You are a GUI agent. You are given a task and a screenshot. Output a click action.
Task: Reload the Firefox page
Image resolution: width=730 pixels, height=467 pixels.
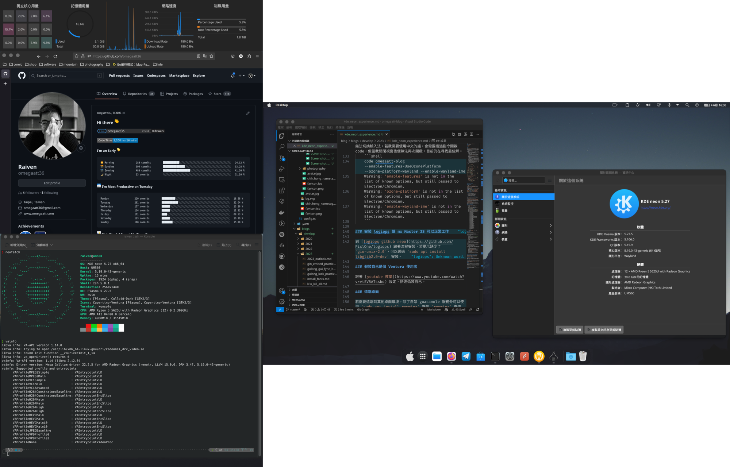tap(55, 56)
